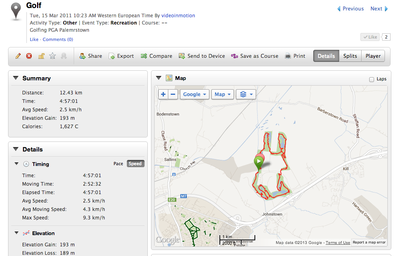Open the Map type dropdown

click(x=223, y=94)
